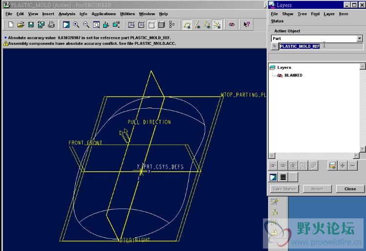Click the Isolate layer eye button
366x251 pixels.
(293, 166)
